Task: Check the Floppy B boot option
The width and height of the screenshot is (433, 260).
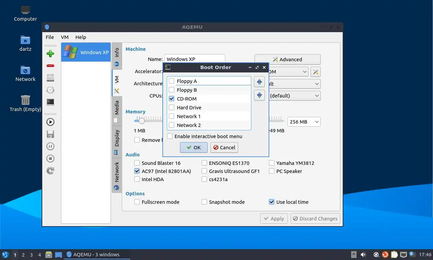Action: [x=172, y=90]
